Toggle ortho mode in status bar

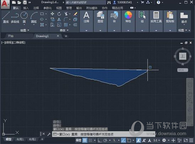tap(99, 140)
